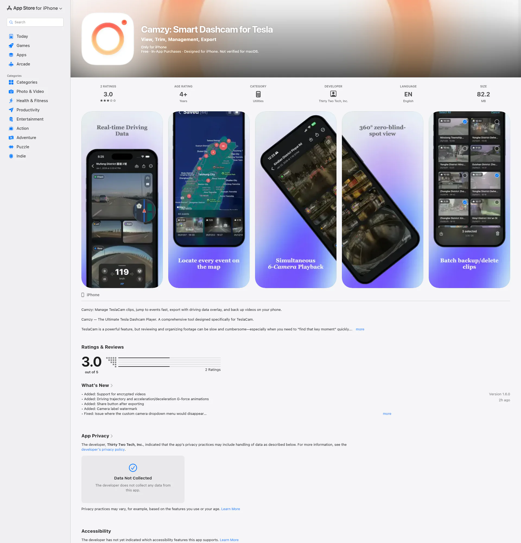Click the 3.0 star rating summary
This screenshot has height=543, width=521.
108,94
